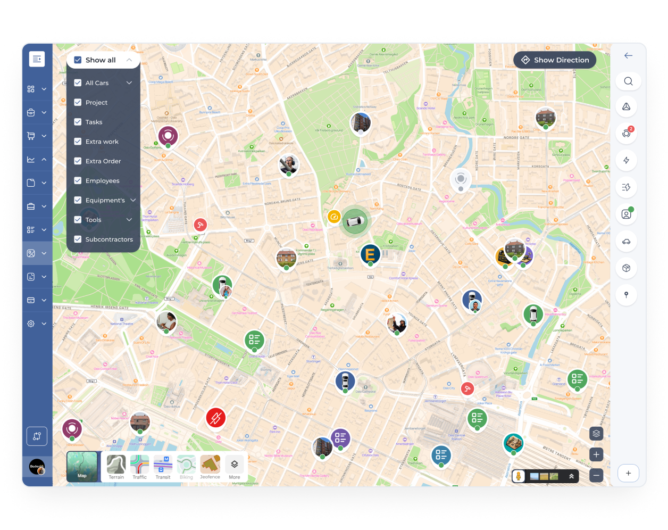The width and height of the screenshot is (668, 530).
Task: Click the satellite imagery thumbnails strip
Action: [x=544, y=476]
